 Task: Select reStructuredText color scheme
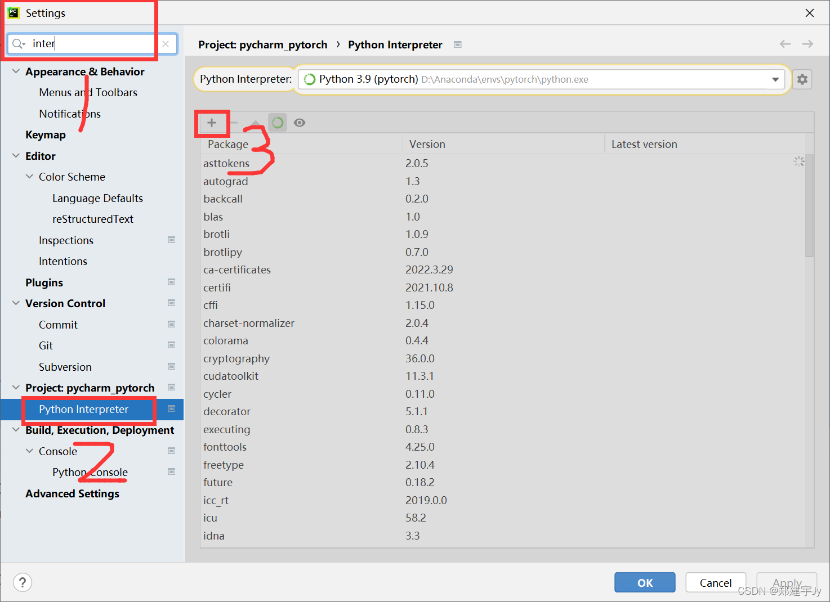point(93,219)
